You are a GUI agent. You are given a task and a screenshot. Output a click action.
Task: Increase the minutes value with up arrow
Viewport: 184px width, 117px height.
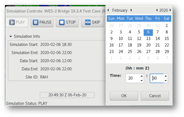click(x=166, y=76)
